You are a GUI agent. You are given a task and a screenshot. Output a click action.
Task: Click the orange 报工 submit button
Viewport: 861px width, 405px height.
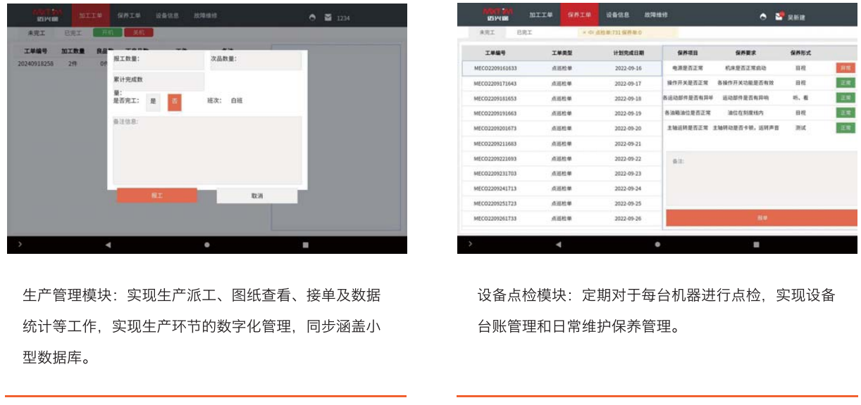tap(156, 195)
